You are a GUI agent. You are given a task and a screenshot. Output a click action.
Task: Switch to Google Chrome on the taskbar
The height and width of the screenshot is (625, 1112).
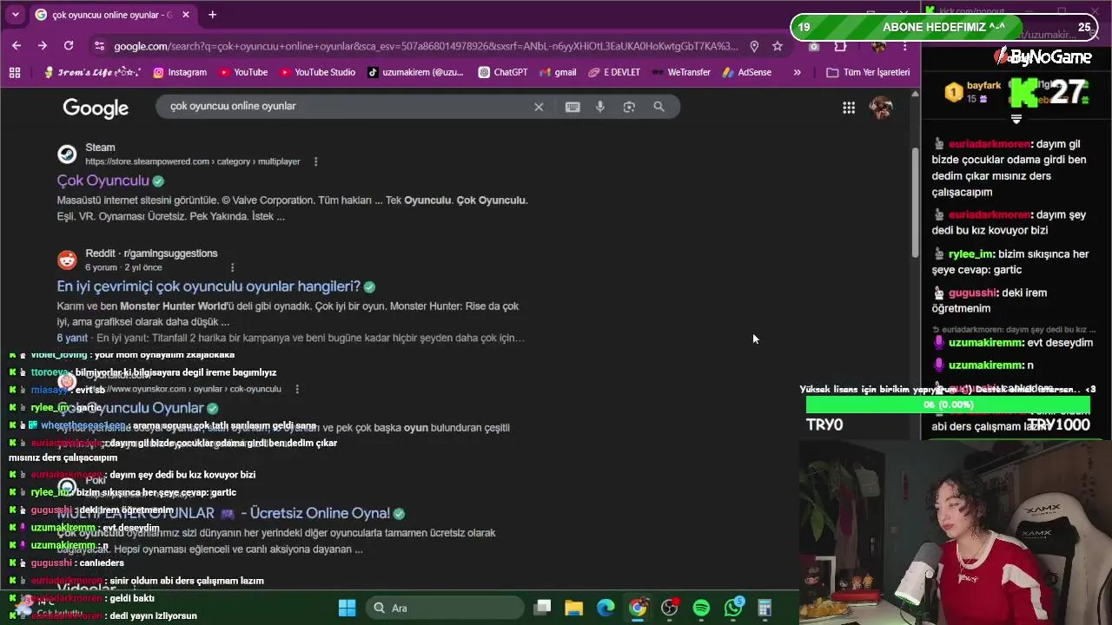point(638,608)
